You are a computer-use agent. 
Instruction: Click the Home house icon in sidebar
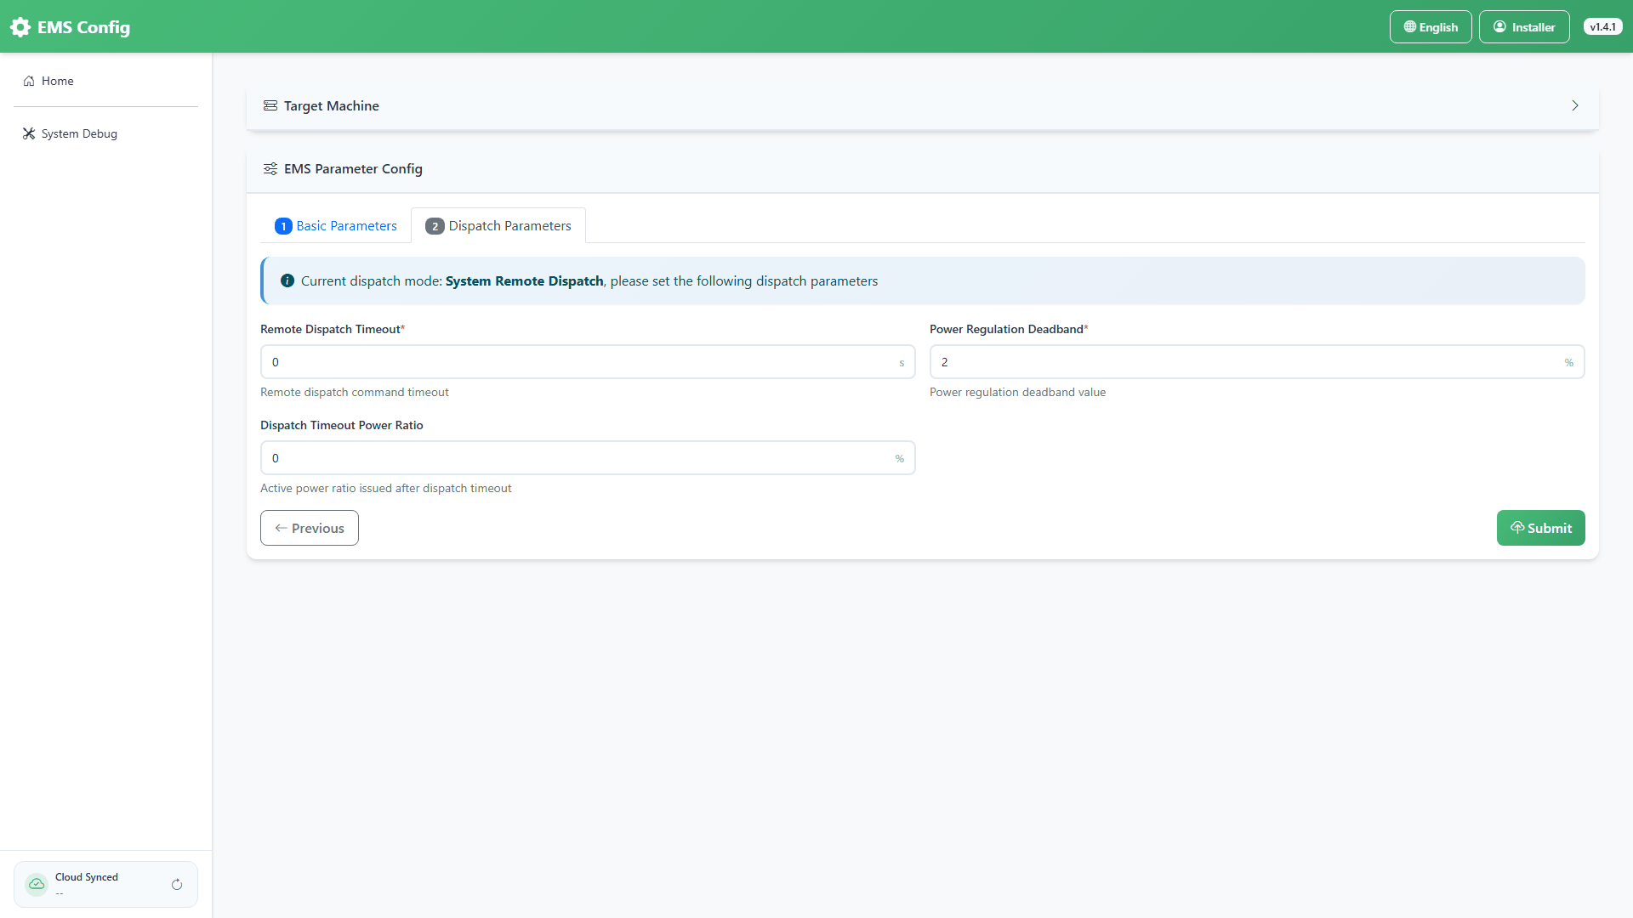[x=29, y=81]
